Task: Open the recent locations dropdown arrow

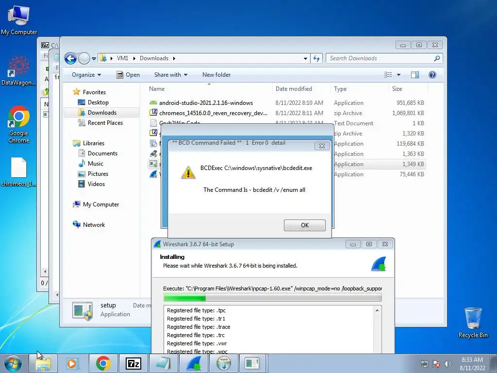Action: [x=94, y=59]
